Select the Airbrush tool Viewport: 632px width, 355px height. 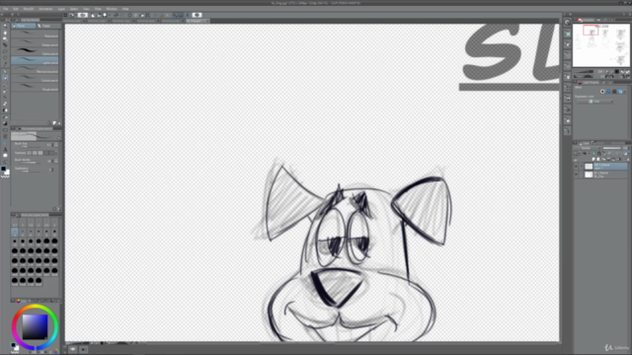pyautogui.click(x=5, y=91)
